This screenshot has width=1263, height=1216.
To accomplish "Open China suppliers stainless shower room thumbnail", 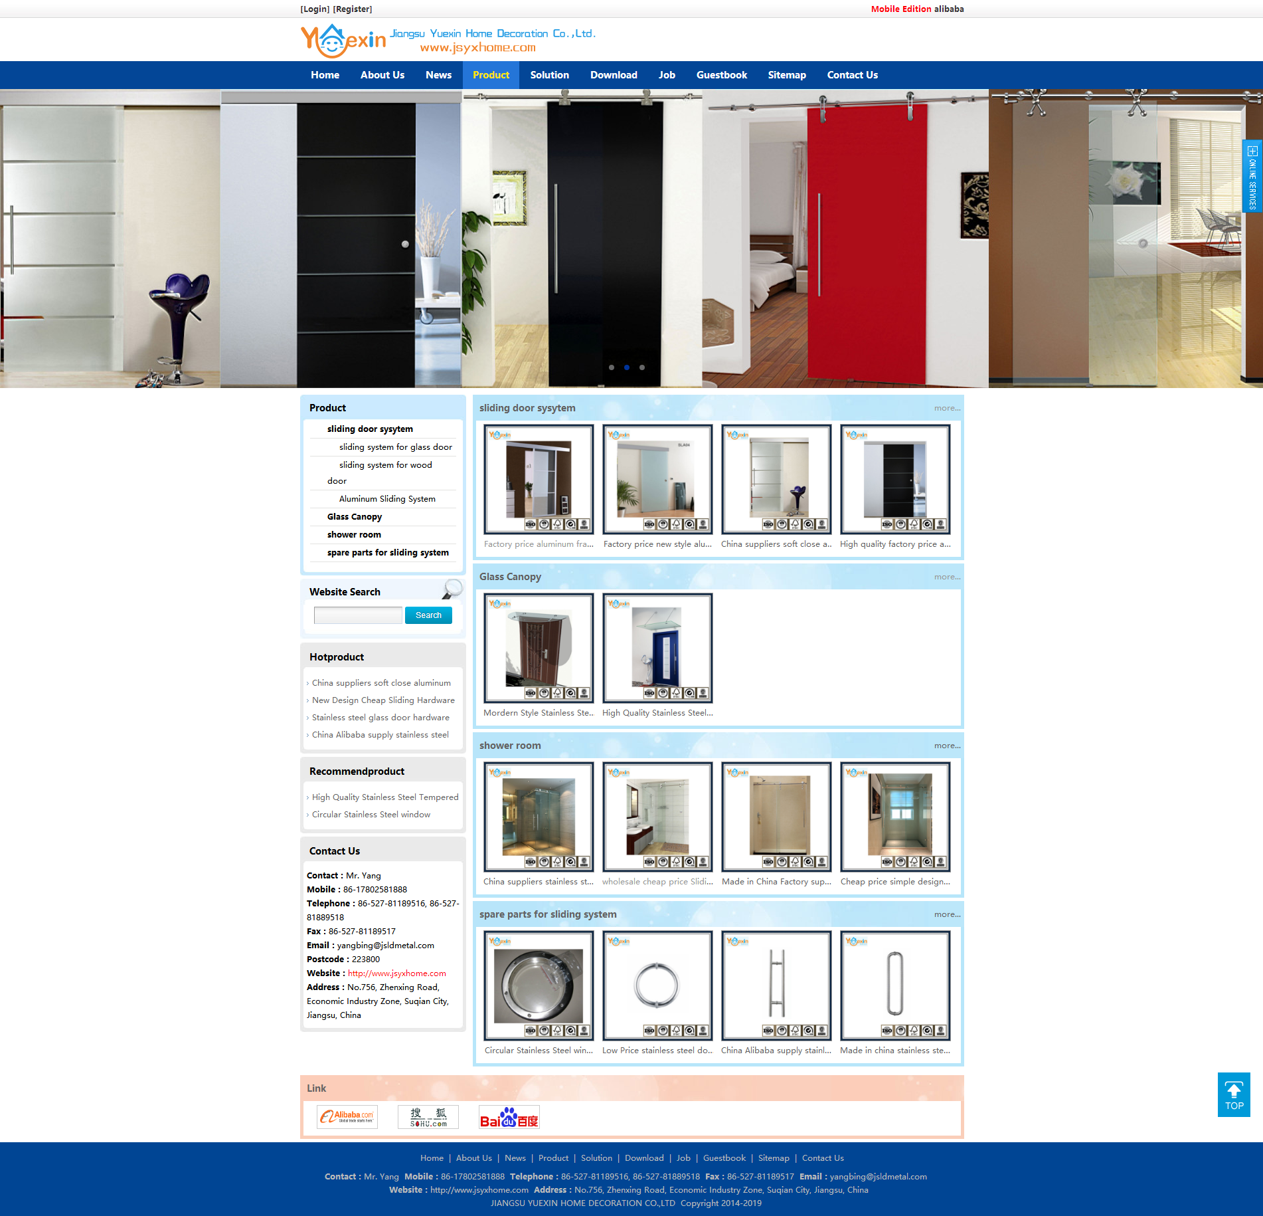I will pyautogui.click(x=539, y=817).
